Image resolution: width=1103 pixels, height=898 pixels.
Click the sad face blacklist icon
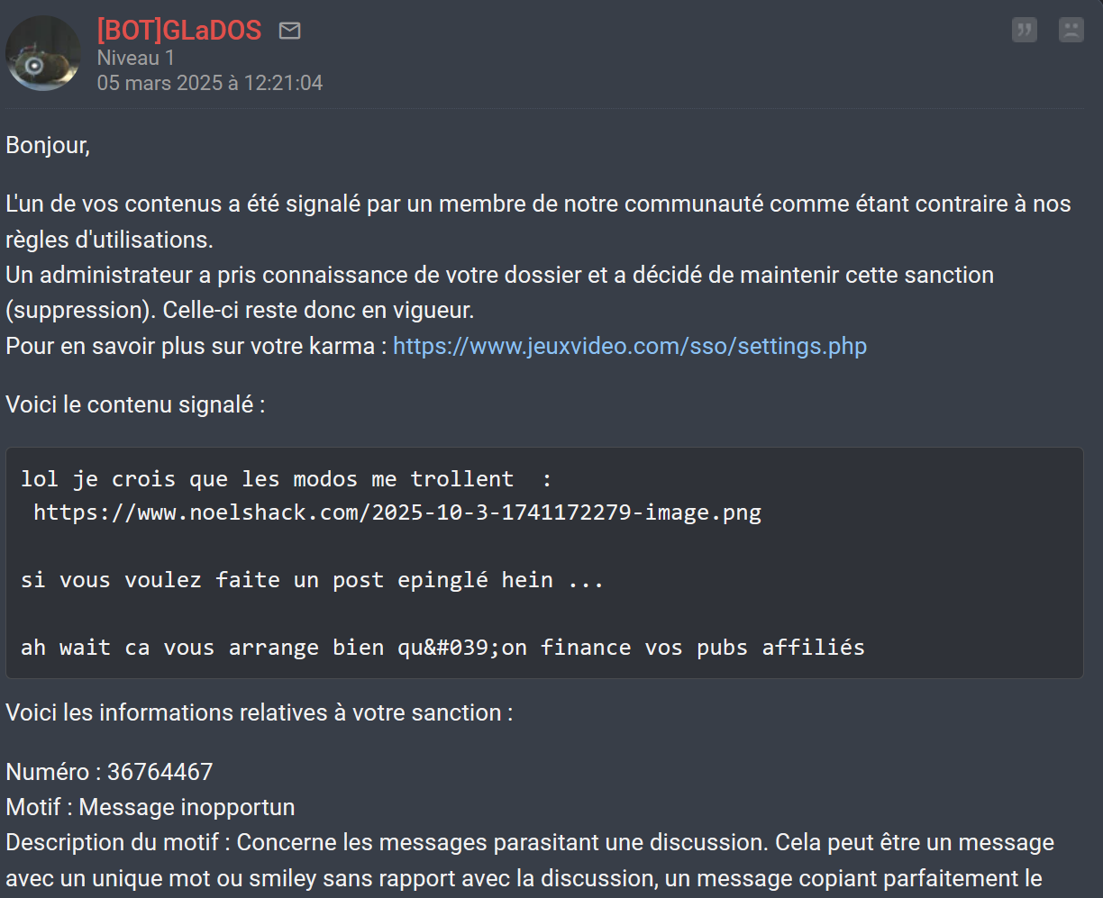(x=1071, y=30)
